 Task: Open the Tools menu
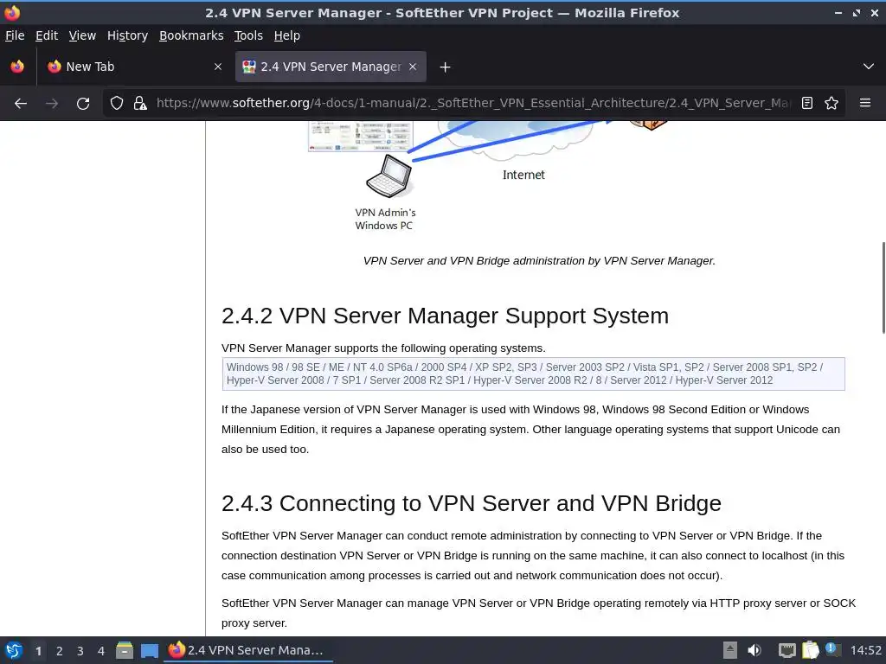(x=248, y=35)
